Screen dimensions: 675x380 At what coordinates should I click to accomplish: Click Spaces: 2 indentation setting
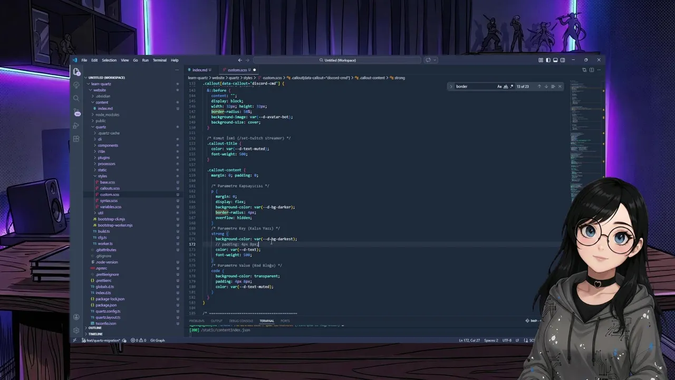coord(491,340)
